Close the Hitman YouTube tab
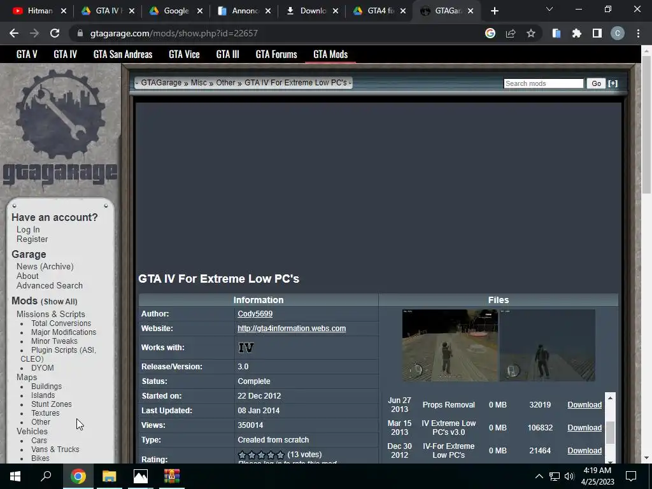This screenshot has width=652, height=489. coord(64,11)
